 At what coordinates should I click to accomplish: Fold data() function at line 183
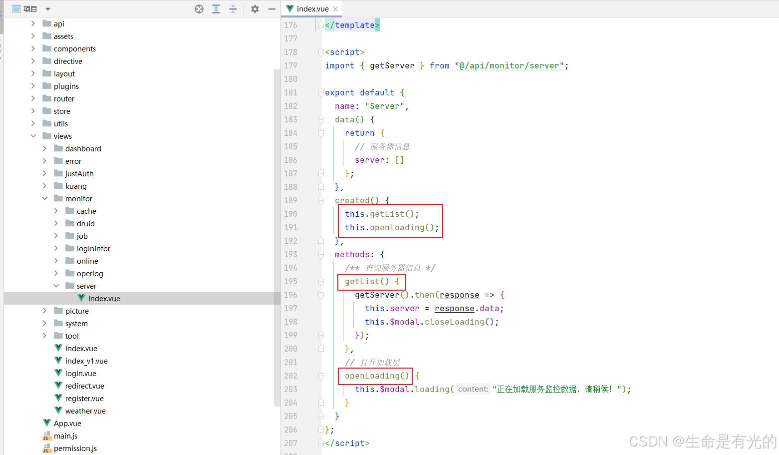(321, 119)
